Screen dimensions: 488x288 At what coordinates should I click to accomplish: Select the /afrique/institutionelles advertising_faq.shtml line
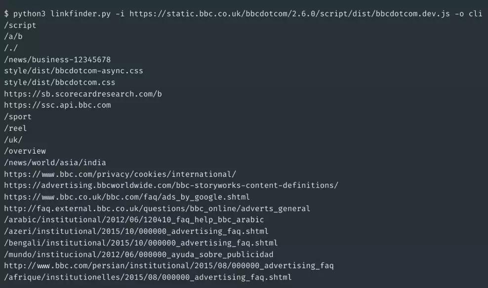(148, 277)
